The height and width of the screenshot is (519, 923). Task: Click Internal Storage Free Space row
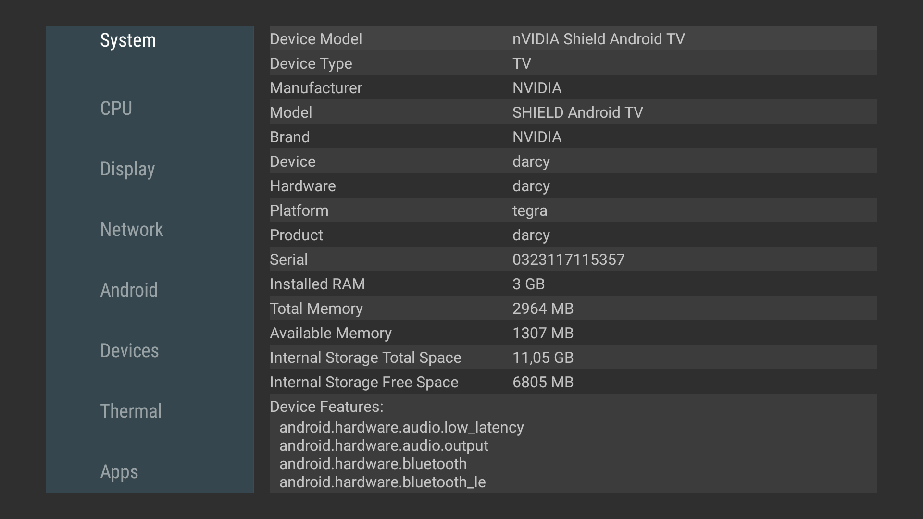click(573, 382)
